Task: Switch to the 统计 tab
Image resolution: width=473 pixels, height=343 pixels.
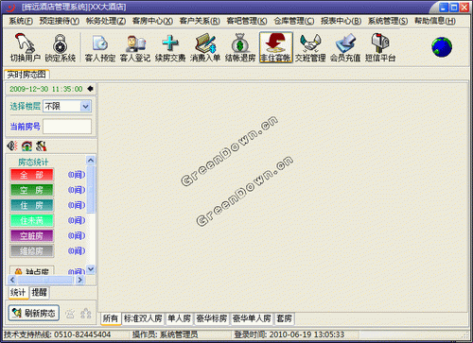Action: tap(18, 292)
